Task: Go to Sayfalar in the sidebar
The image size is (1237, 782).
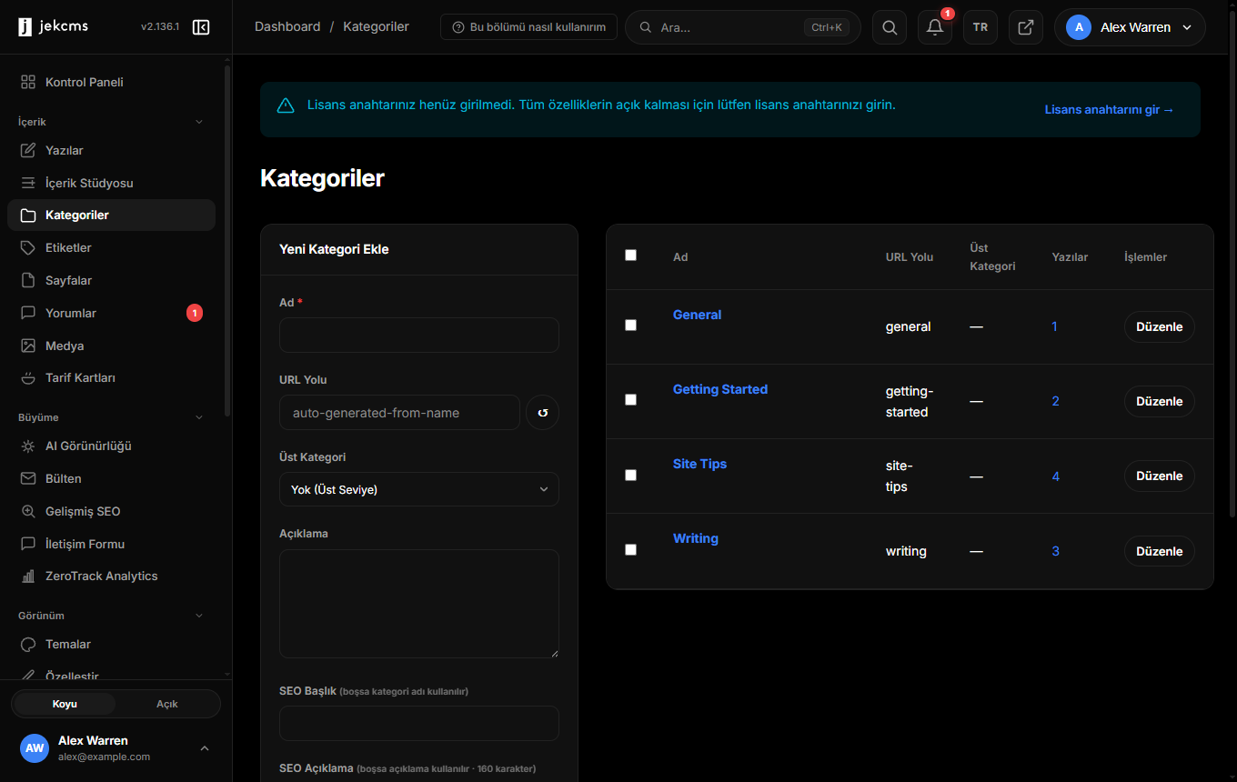Action: (x=111, y=280)
